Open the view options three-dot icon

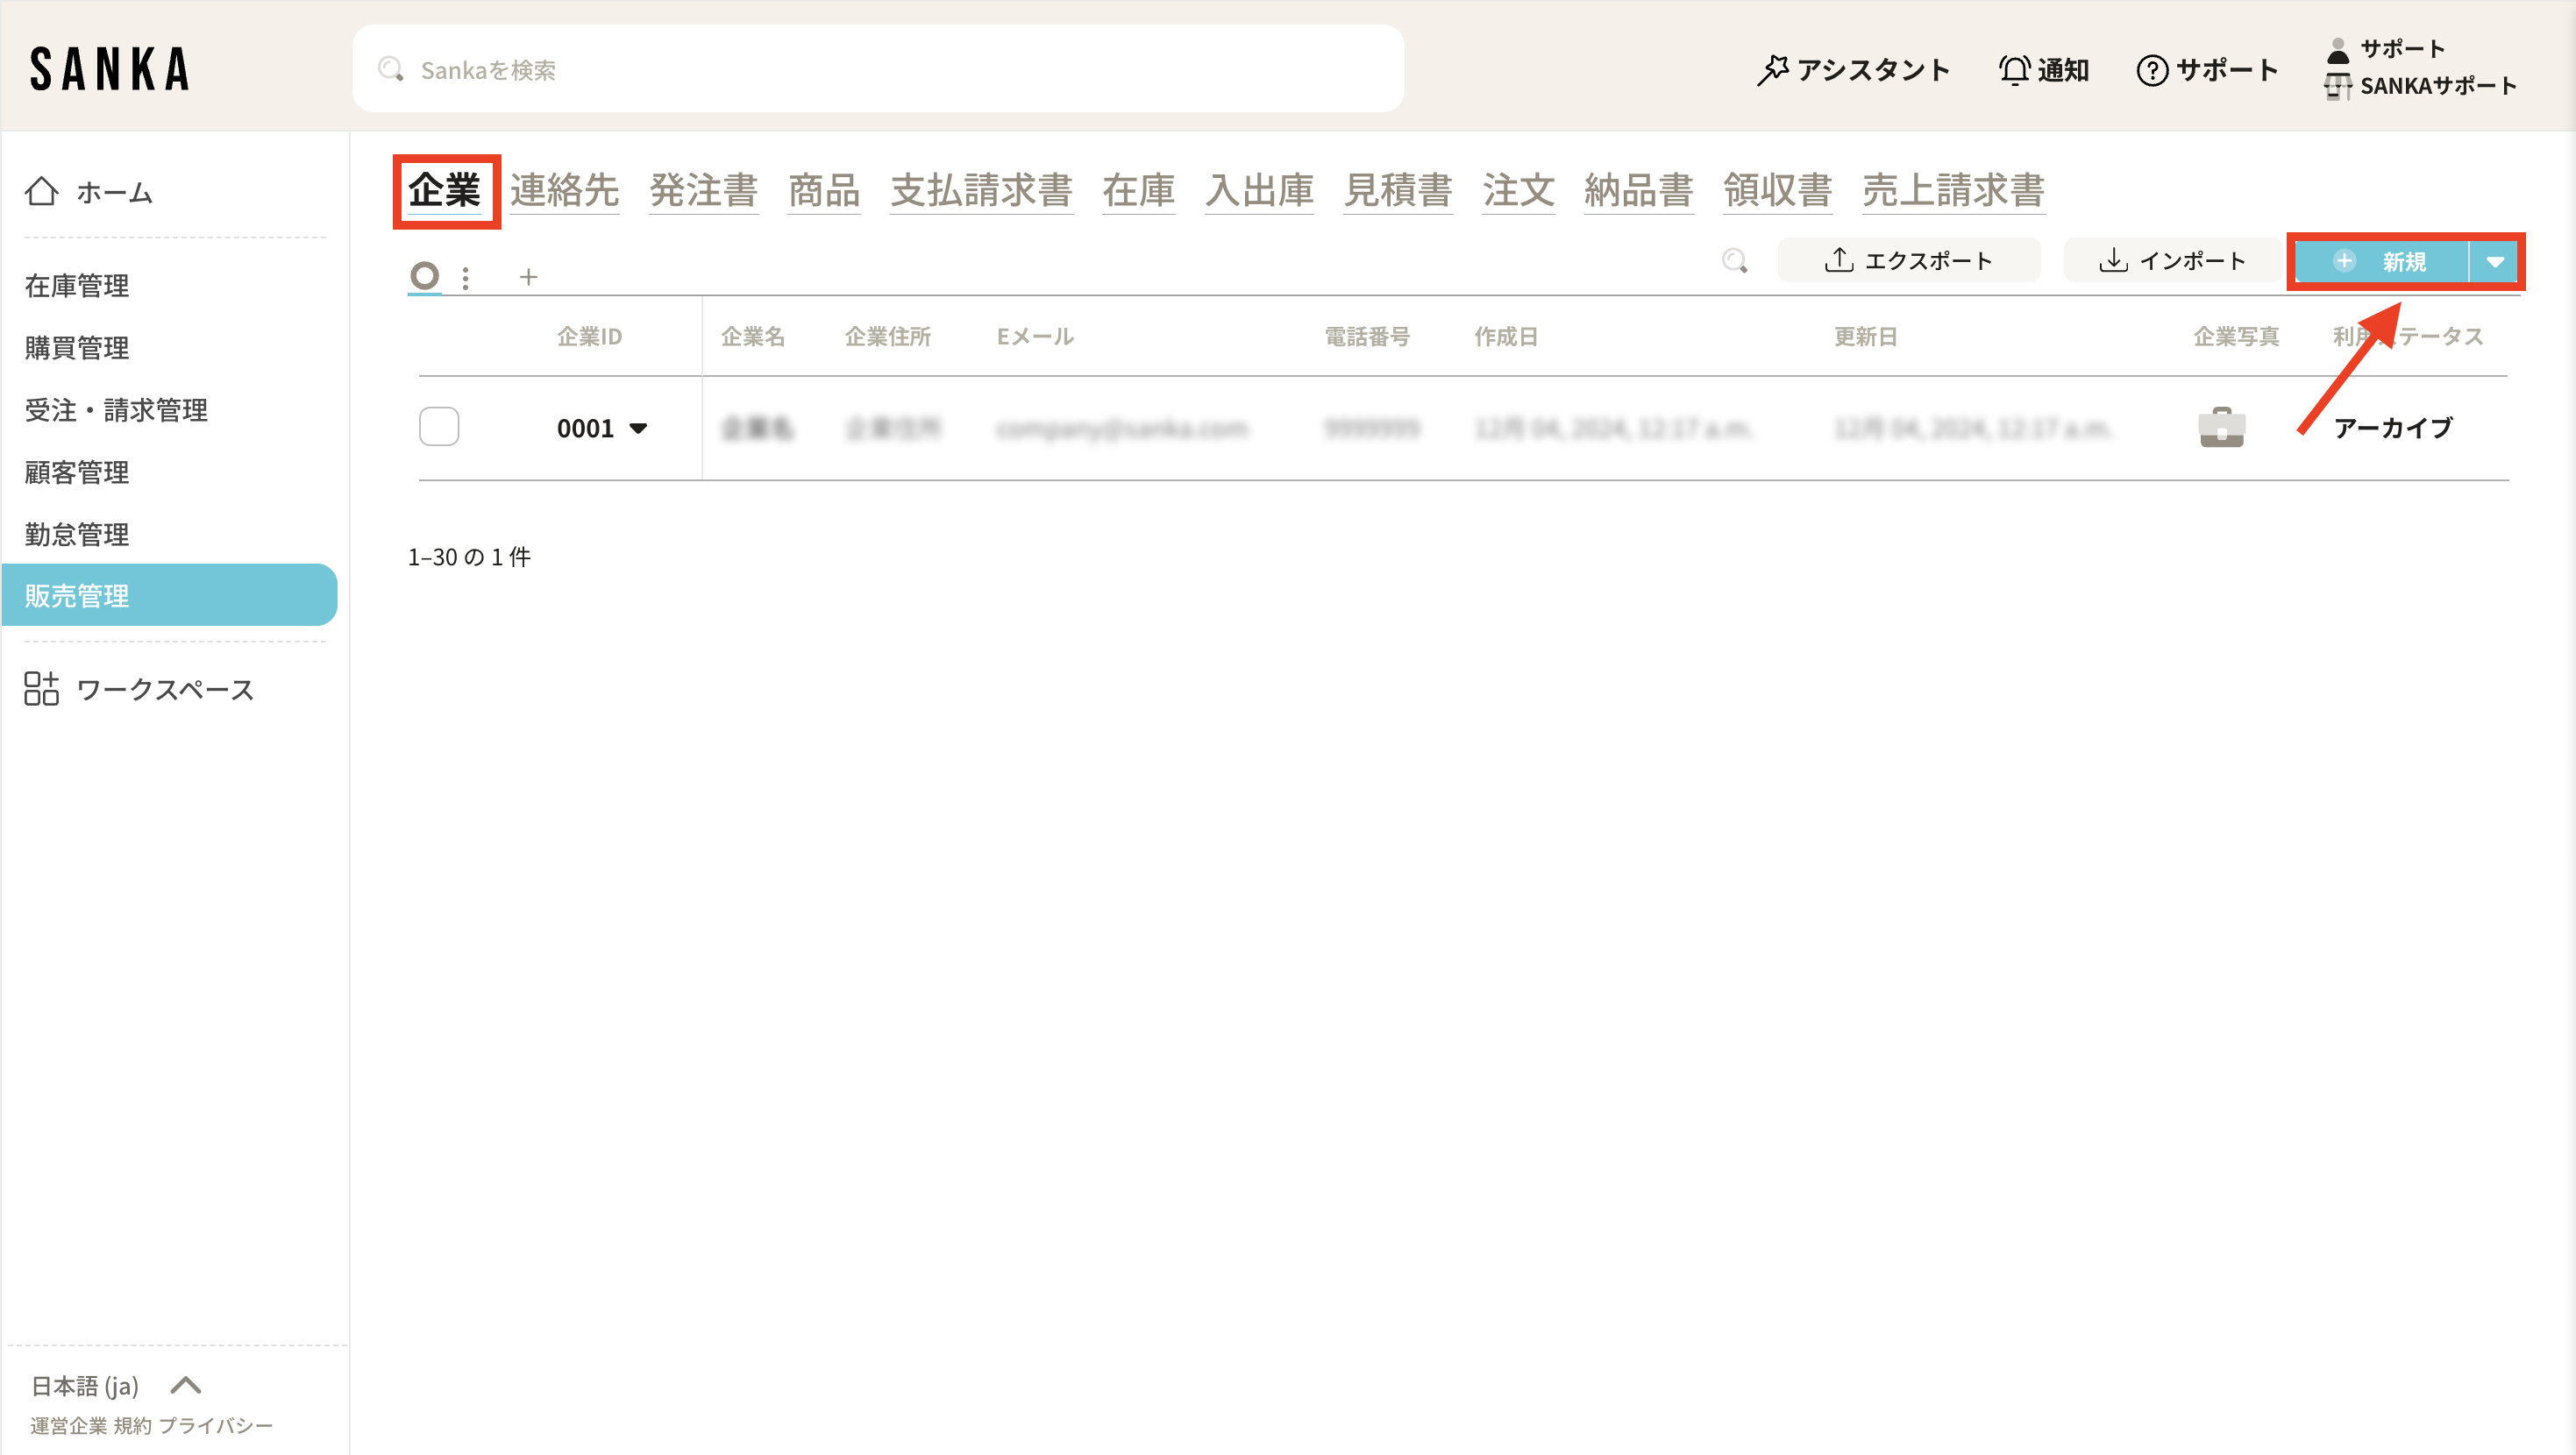tap(465, 277)
